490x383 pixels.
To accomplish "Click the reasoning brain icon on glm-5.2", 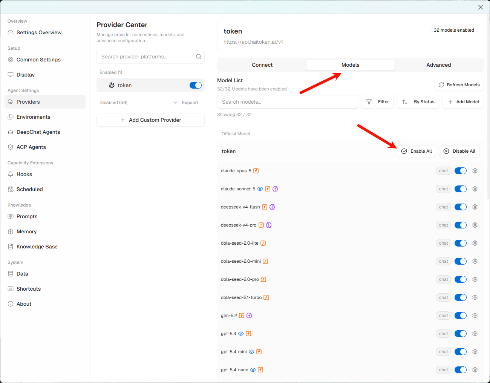I will pos(249,316).
